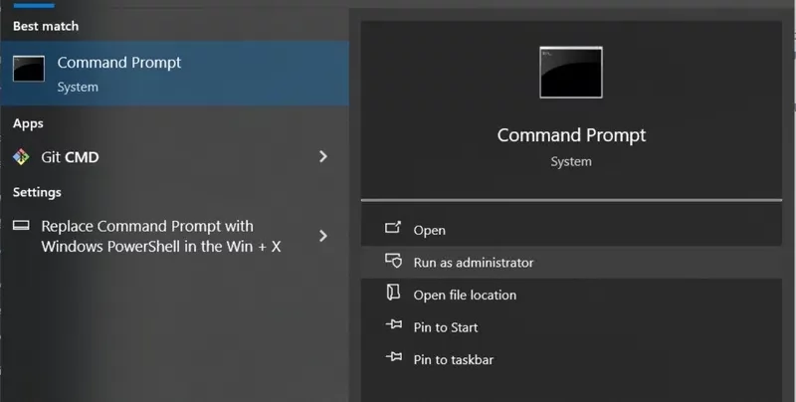Click the Apps section heading
The width and height of the screenshot is (796, 402).
point(28,123)
